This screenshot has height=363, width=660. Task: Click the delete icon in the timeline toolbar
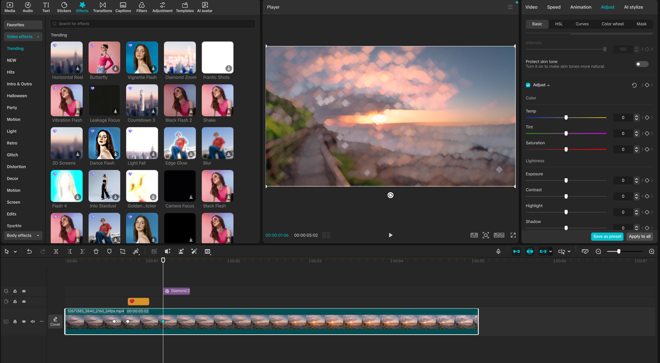coord(96,251)
